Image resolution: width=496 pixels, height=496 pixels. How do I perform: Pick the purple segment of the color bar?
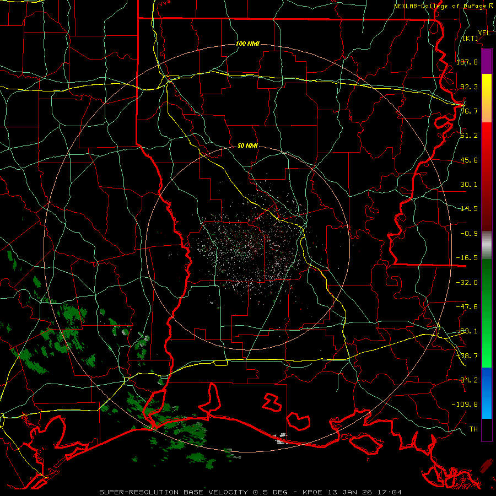pos(487,61)
